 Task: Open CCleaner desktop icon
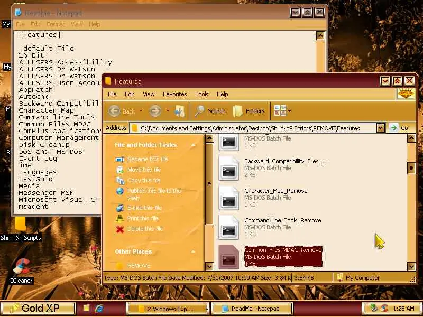point(21,271)
